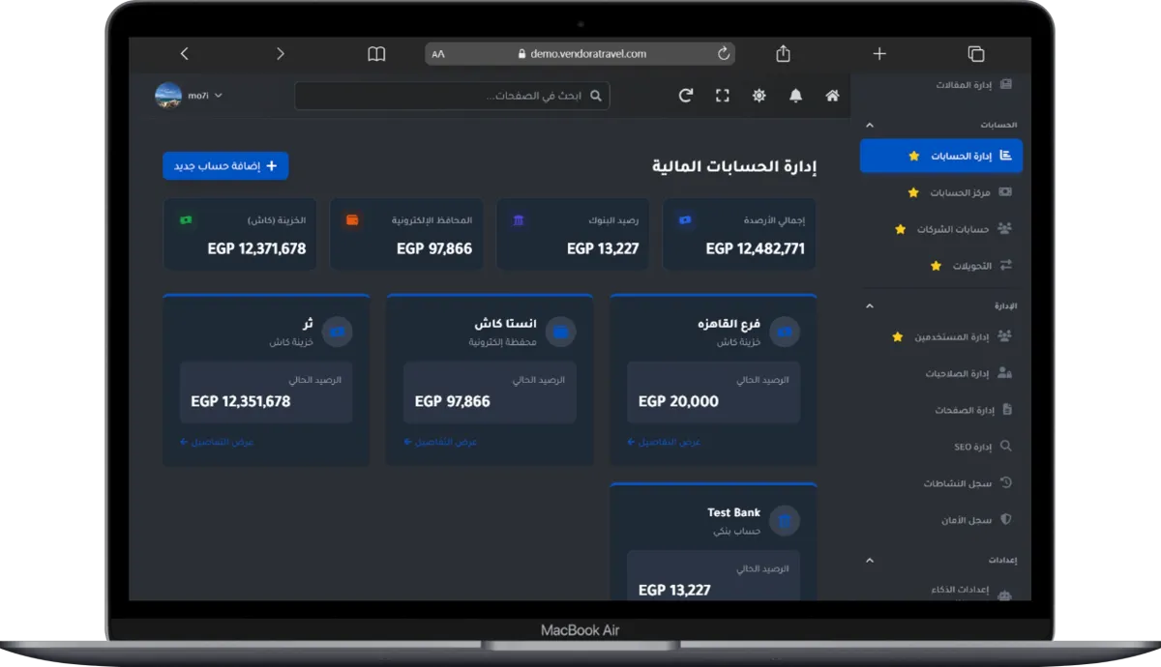Focus the page search field ابحث في الصفحات

[x=452, y=96]
